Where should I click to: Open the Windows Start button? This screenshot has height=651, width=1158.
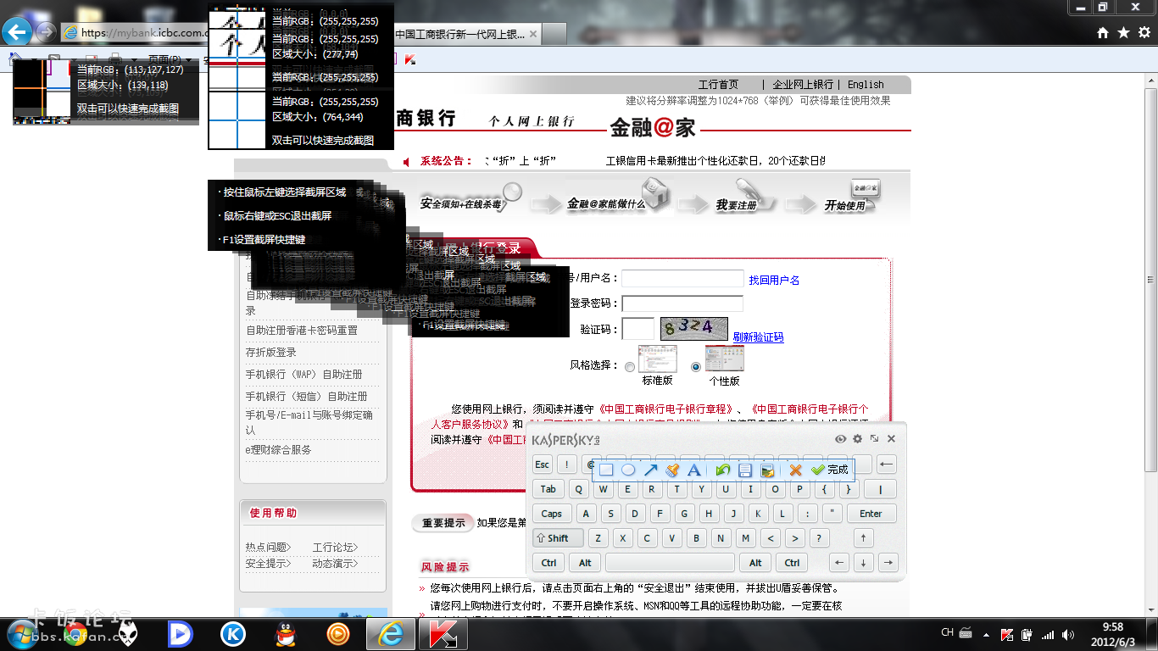[x=24, y=633]
